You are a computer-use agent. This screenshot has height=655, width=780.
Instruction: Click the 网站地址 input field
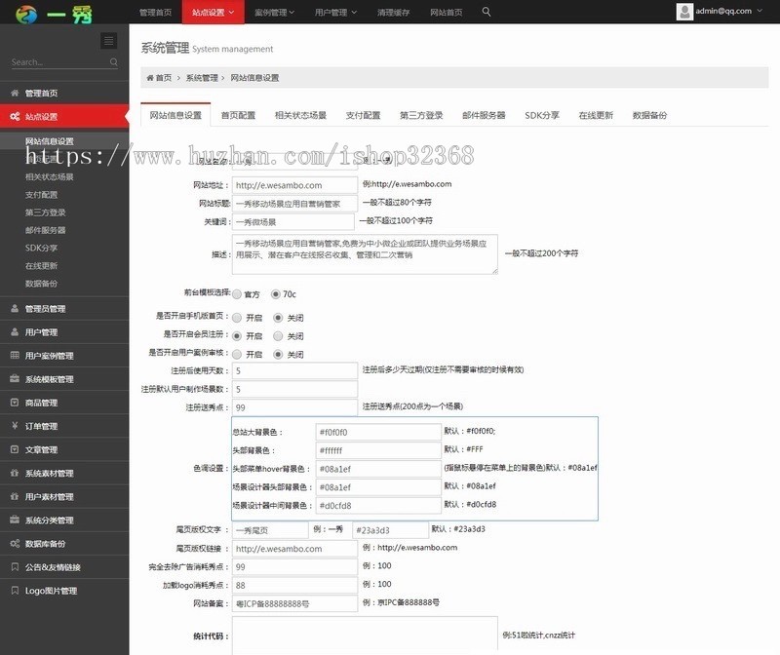point(294,184)
